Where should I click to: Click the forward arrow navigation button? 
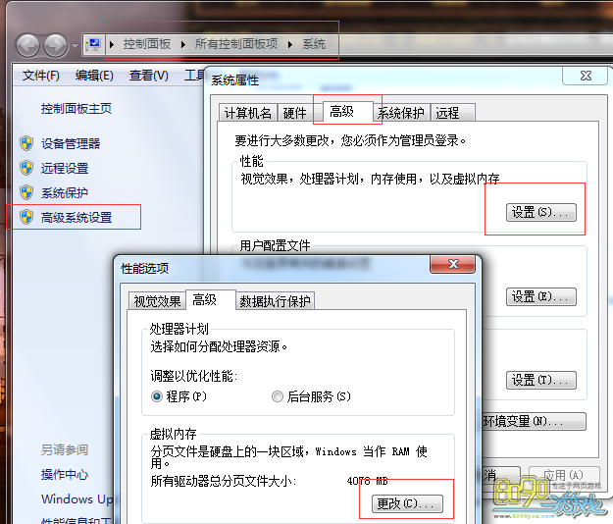click(55, 44)
